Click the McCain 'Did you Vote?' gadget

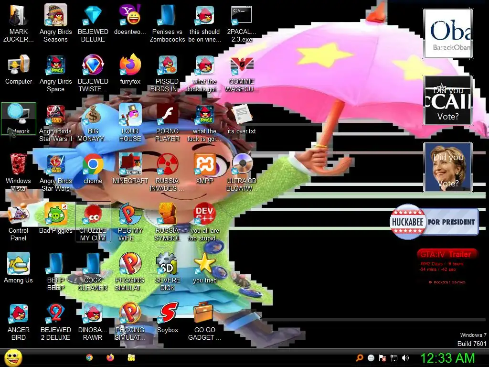click(448, 100)
